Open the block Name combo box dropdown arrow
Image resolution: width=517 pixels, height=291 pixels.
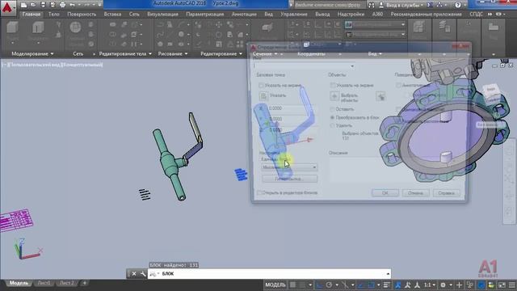point(352,66)
